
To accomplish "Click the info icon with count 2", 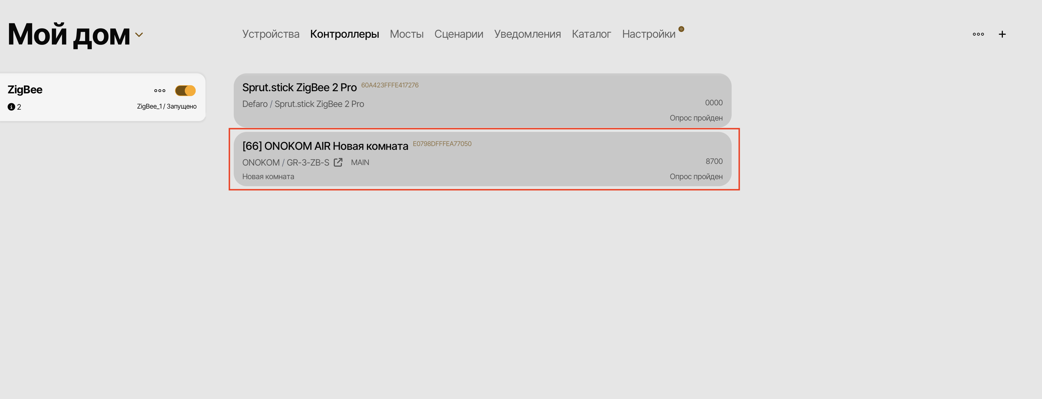I will pos(11,107).
